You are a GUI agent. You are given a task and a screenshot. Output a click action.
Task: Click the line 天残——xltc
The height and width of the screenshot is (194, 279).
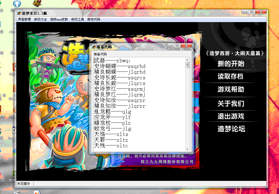(111, 145)
